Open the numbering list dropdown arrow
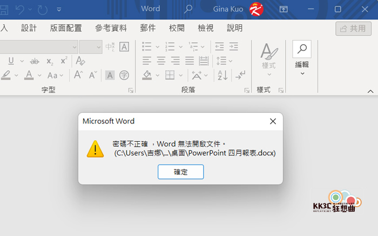The height and width of the screenshot is (236, 378). point(180,47)
